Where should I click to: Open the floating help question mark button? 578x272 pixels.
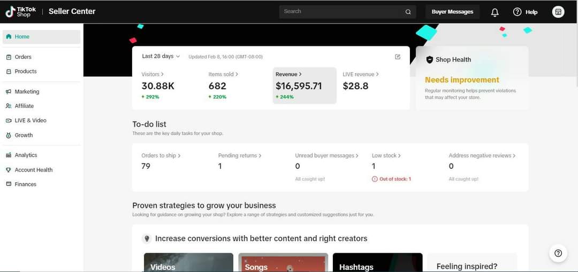[558, 253]
